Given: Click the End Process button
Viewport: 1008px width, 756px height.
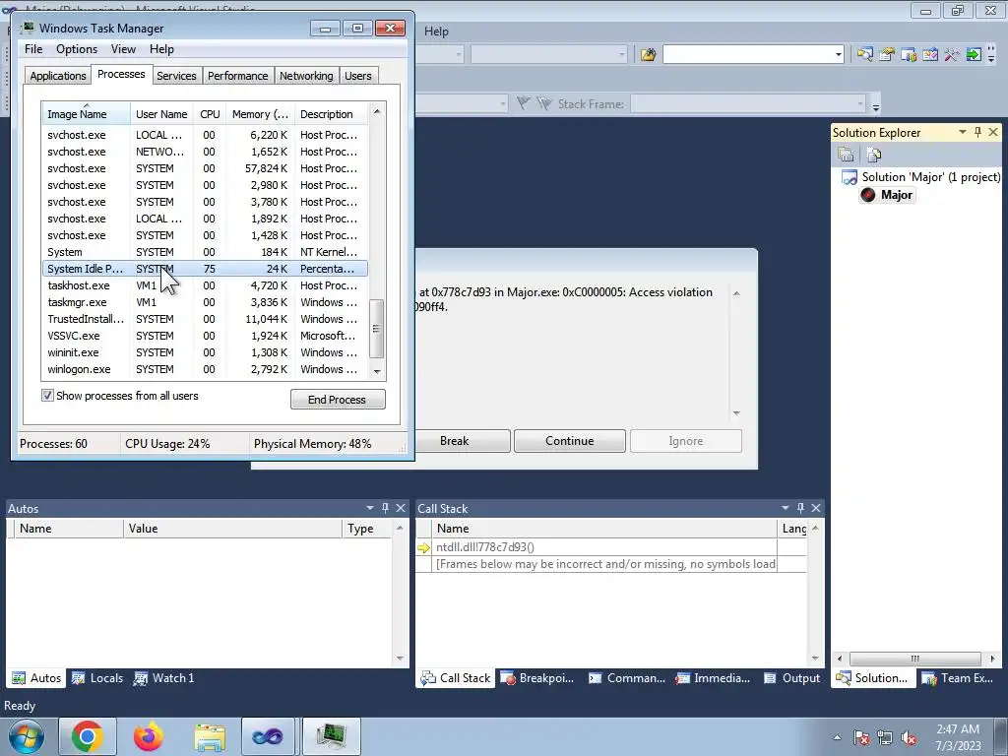Looking at the screenshot, I should tap(338, 400).
